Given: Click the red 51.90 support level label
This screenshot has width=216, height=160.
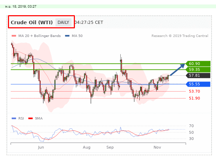Looking at the screenshot, I should click(194, 98).
